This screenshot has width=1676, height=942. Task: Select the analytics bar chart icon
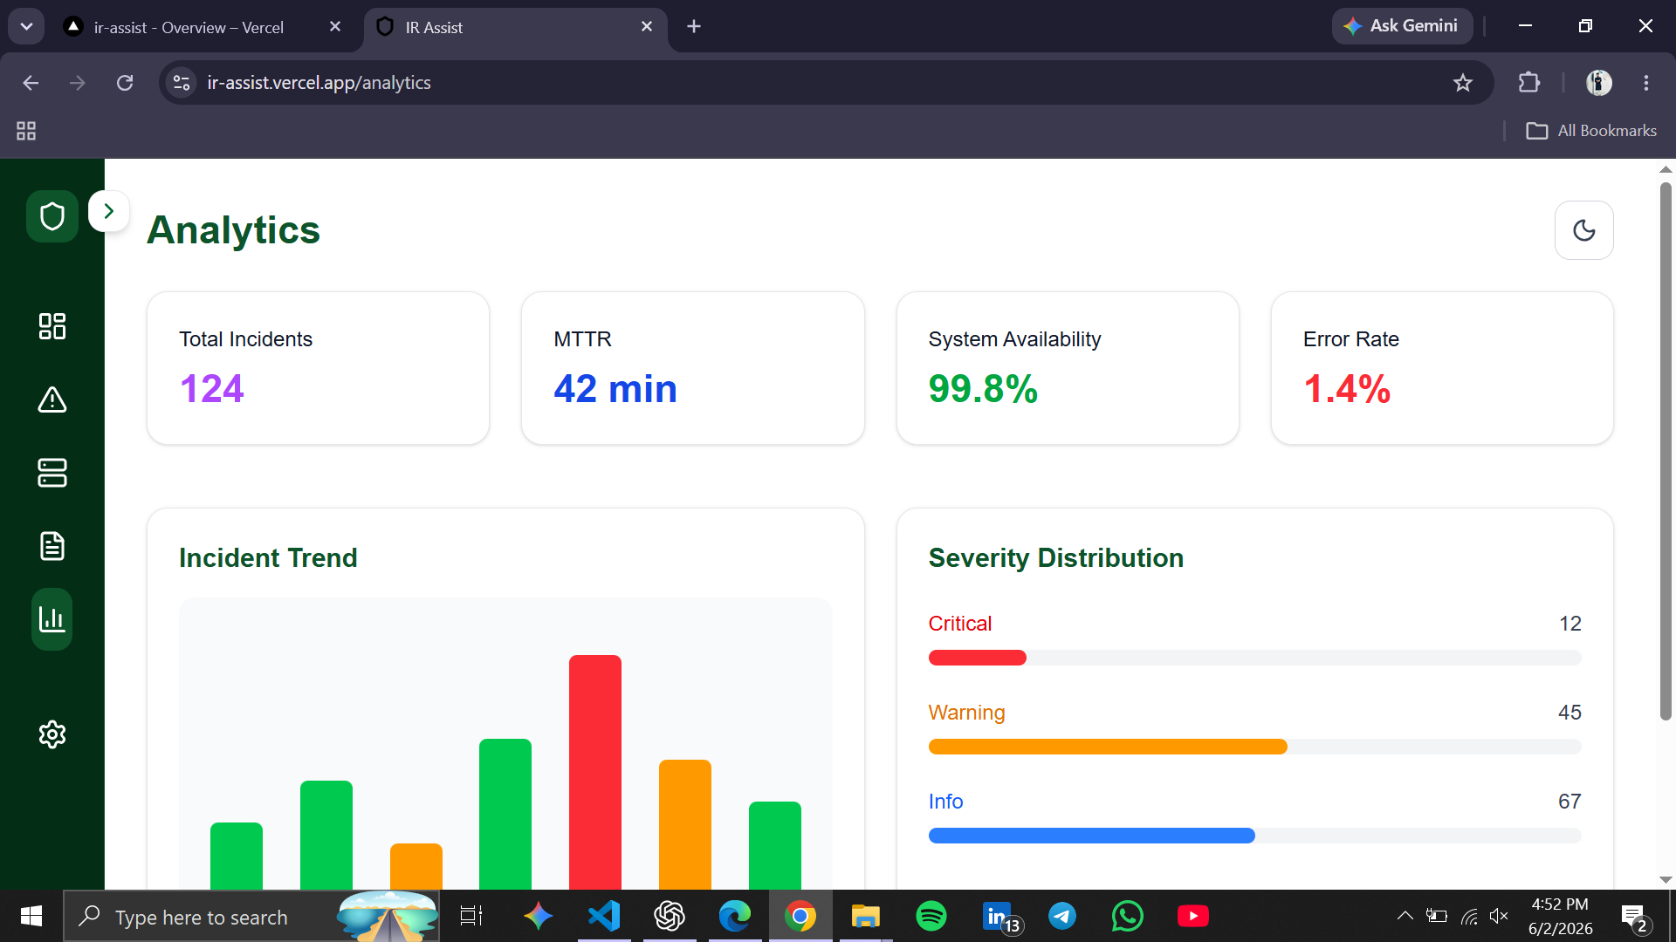[x=52, y=619]
